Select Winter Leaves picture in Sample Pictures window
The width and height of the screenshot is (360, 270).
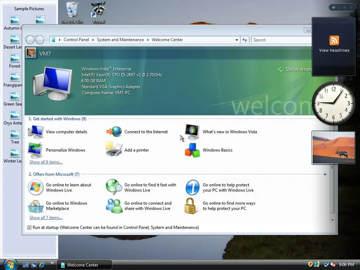click(x=13, y=156)
